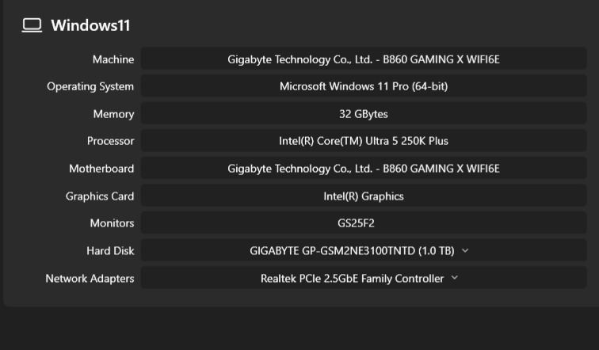The width and height of the screenshot is (599, 350).
Task: Click the Intel(R) Graphics value field
Action: [x=364, y=196]
